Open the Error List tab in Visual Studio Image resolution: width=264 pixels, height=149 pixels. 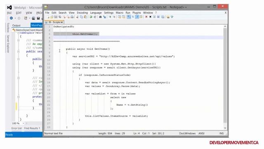[16, 128]
